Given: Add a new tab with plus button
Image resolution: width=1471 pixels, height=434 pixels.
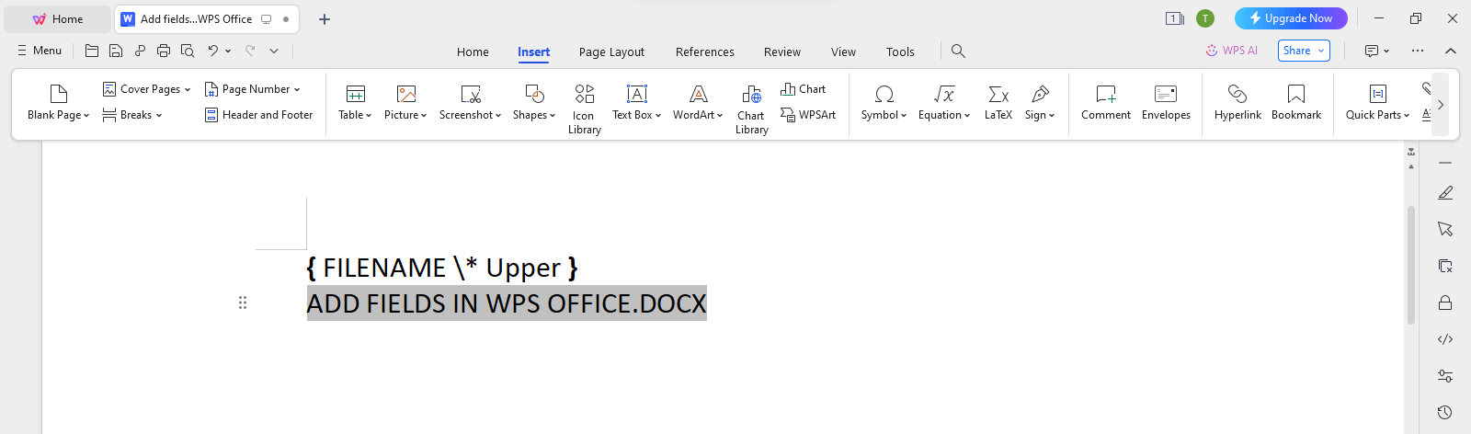Looking at the screenshot, I should tap(325, 18).
